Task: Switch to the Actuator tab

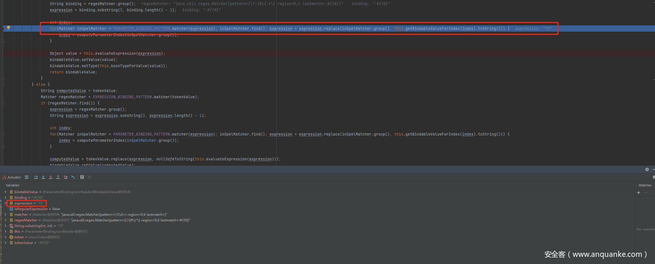Action: coord(12,177)
